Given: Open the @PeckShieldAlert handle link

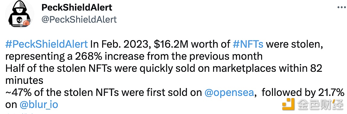Looking at the screenshot, I should click(79, 19).
